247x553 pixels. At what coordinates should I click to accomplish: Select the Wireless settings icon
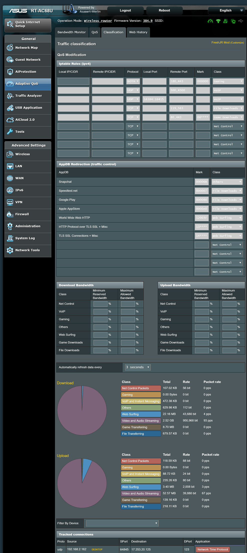coord(10,154)
